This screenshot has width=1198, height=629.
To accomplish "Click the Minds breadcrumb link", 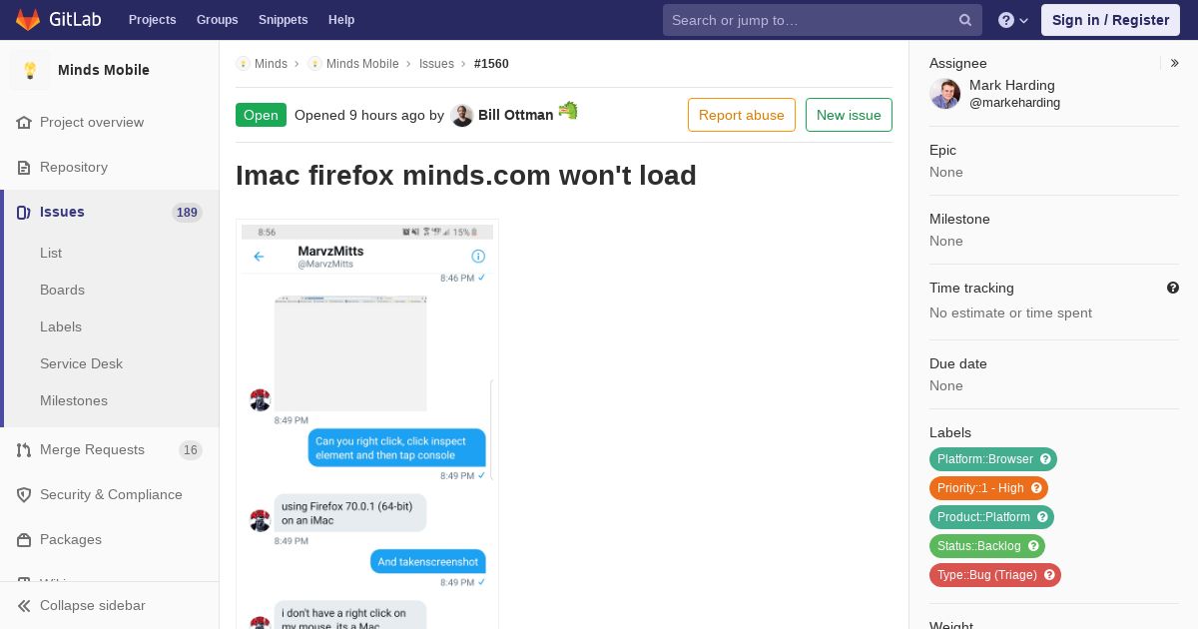I will coord(271,63).
